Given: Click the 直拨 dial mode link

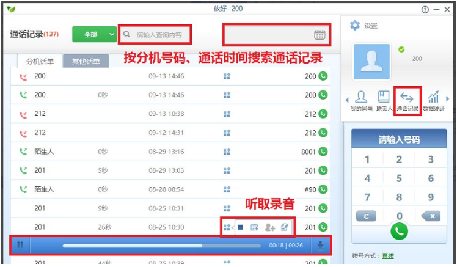Looking at the screenshot, I should coord(386,255).
